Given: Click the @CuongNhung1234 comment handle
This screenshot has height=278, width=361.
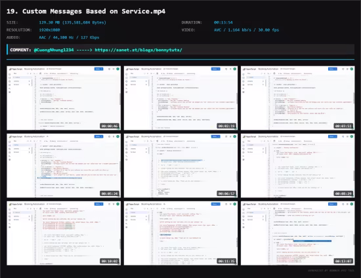Looking at the screenshot, I should click(54, 50).
